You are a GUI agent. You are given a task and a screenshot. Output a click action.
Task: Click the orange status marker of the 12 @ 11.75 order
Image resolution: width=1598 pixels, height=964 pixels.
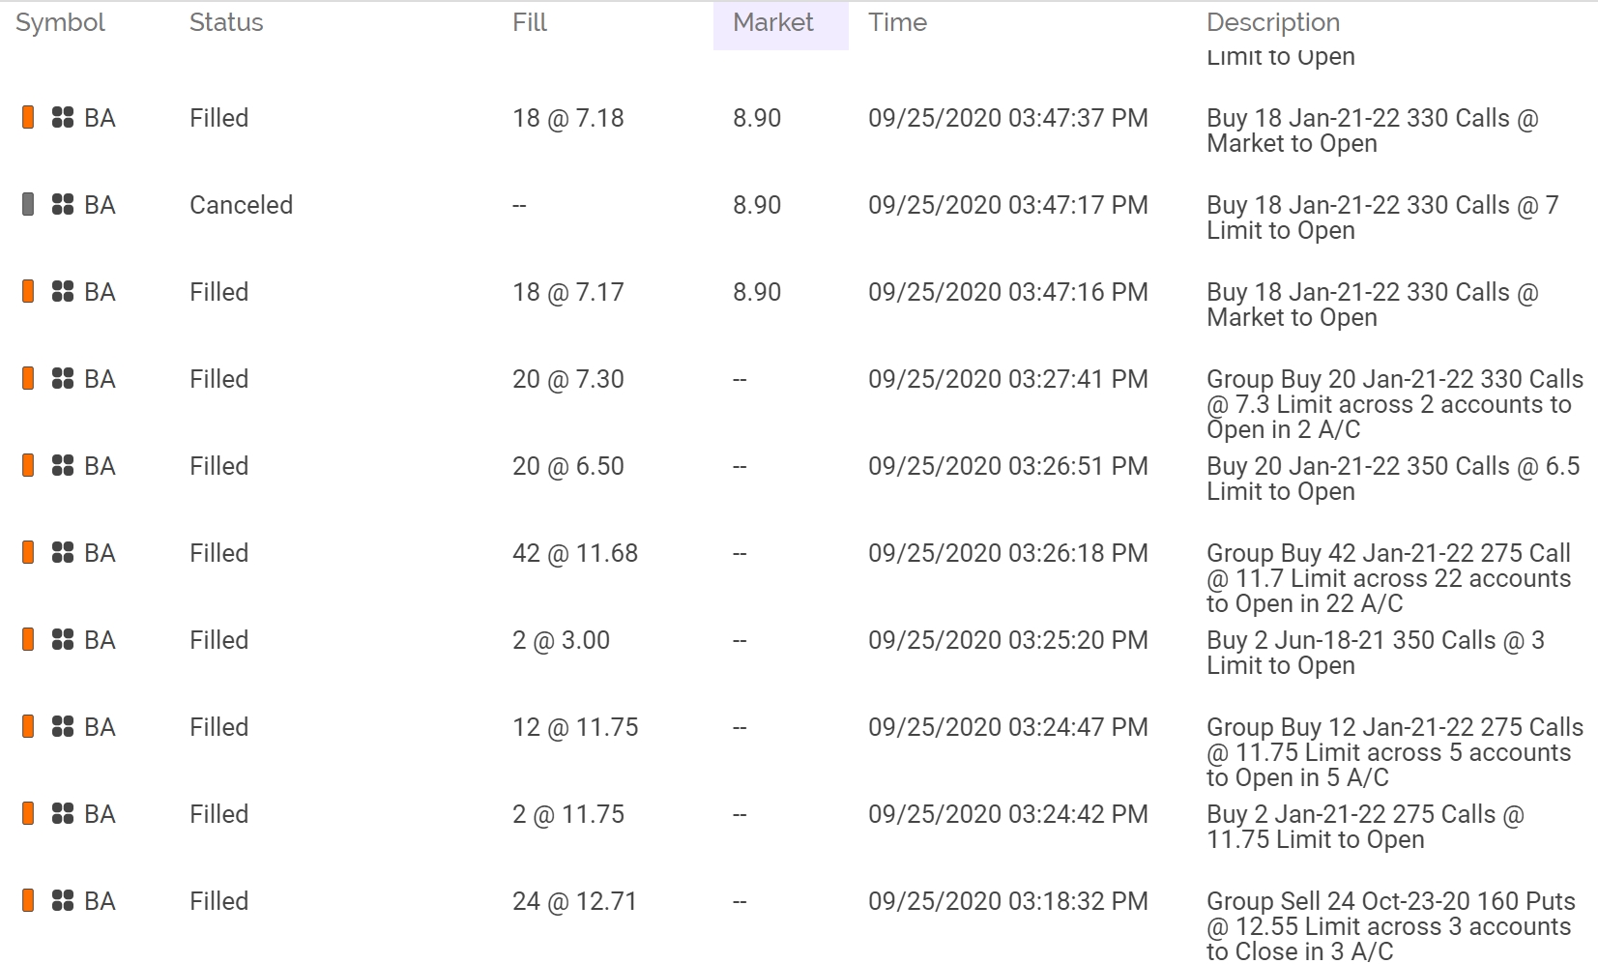(28, 726)
